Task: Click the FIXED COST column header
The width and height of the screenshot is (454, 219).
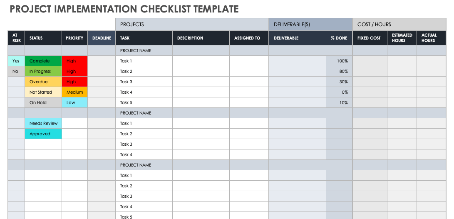Action: pos(369,38)
